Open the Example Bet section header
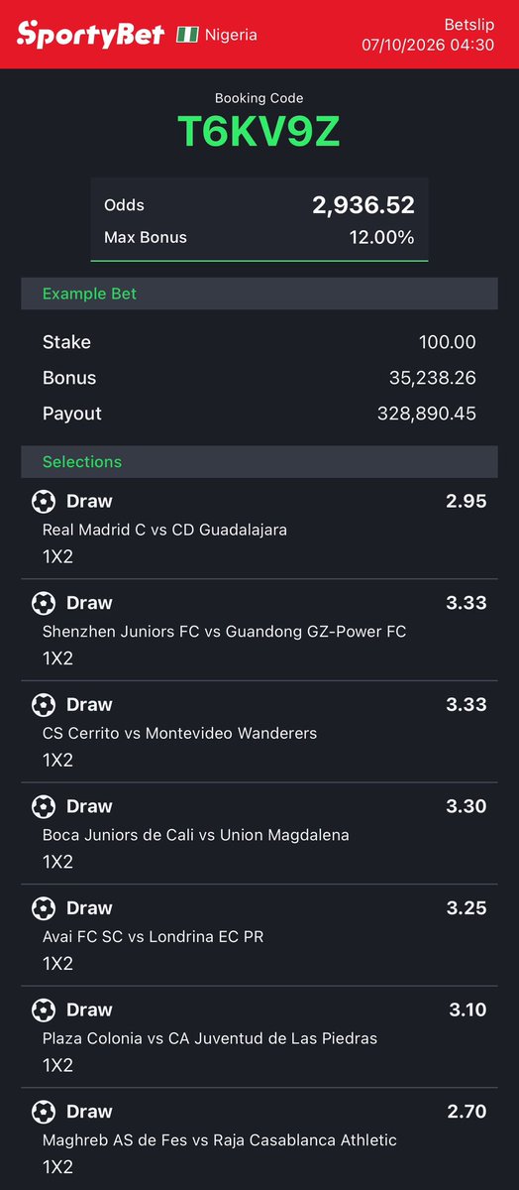The width and height of the screenshot is (519, 1190). point(259,294)
